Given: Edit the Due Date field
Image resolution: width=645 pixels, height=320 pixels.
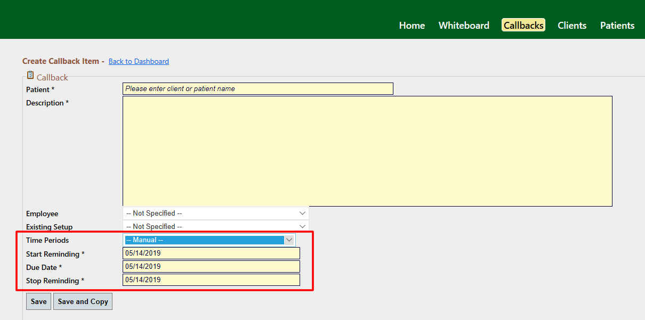Looking at the screenshot, I should [211, 266].
